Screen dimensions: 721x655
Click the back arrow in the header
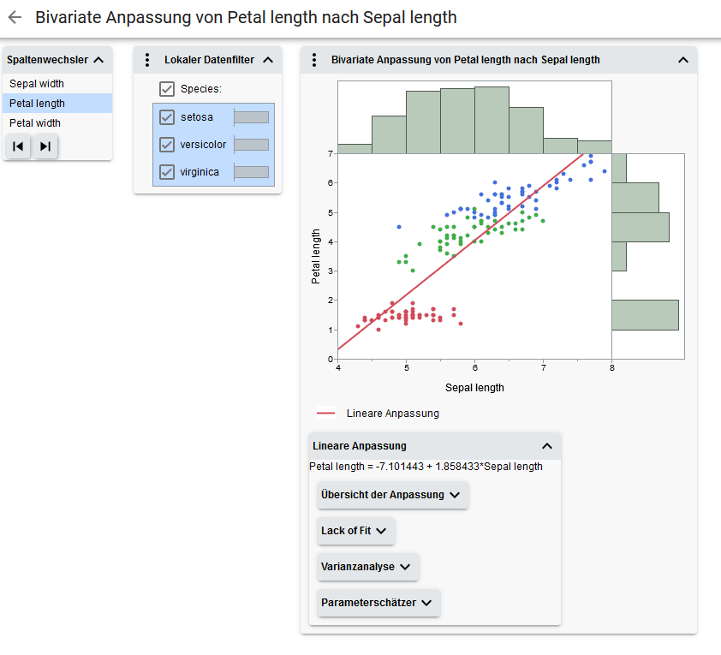point(15,17)
